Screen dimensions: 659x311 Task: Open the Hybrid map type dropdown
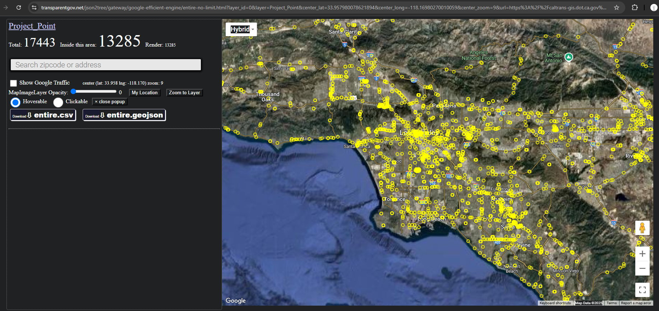241,29
